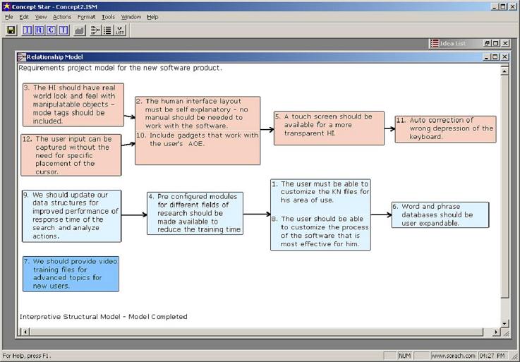Open the Actions menu

(62, 17)
